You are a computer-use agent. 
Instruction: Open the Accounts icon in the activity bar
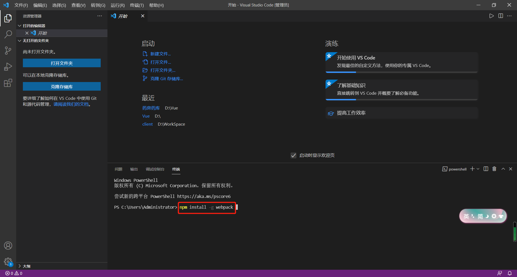coord(8,245)
